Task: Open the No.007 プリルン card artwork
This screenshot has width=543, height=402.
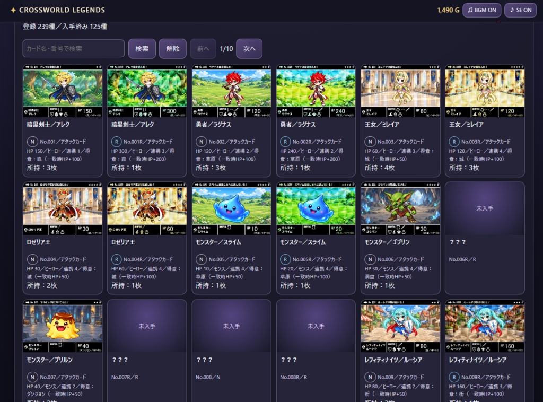Action: click(63, 327)
